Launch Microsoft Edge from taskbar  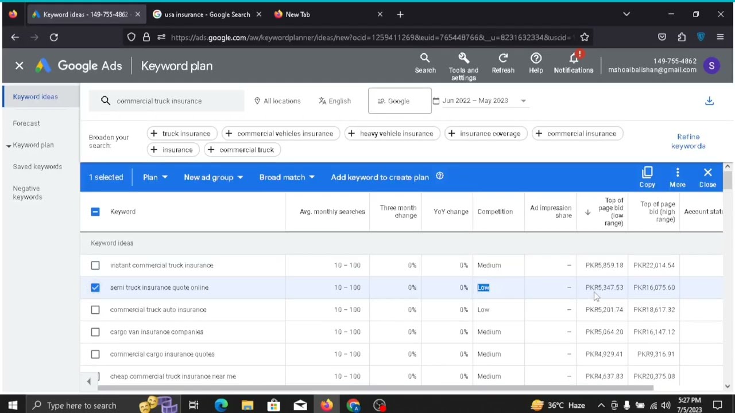point(221,406)
